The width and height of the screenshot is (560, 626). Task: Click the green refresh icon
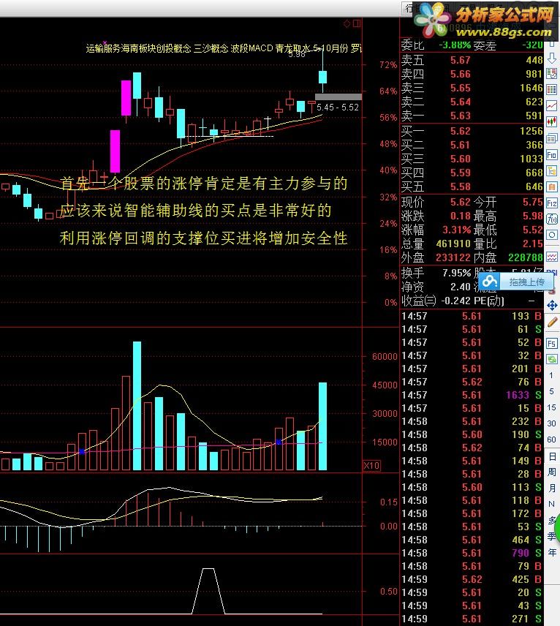point(552,359)
